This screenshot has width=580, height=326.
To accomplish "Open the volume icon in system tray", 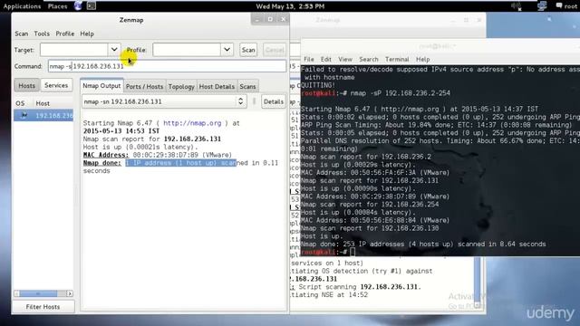I will click(516, 6).
